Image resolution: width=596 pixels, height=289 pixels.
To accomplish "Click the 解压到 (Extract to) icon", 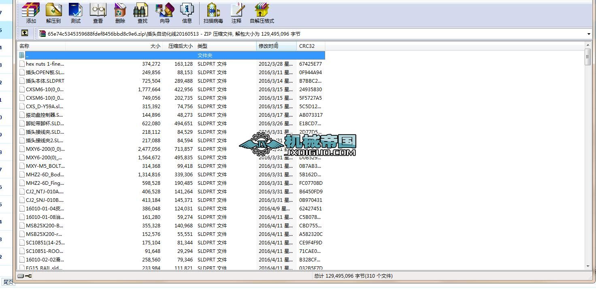I will [53, 13].
